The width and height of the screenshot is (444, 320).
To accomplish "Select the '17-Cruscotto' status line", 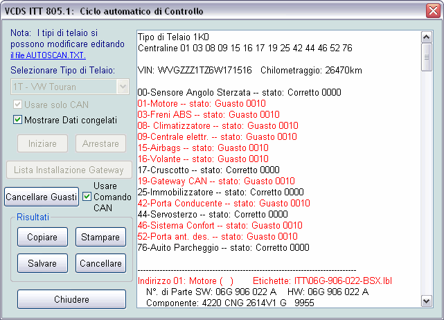I will [208, 170].
